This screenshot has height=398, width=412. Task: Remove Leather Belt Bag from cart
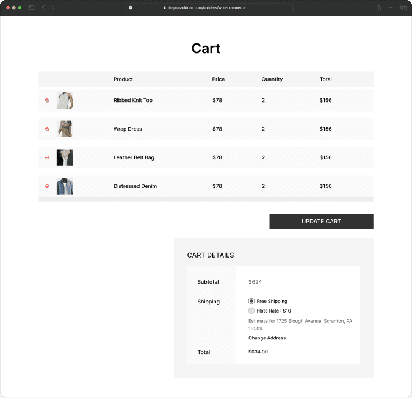47,157
